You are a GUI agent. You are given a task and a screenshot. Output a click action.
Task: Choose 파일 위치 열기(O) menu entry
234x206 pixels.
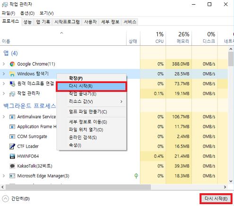(92, 130)
